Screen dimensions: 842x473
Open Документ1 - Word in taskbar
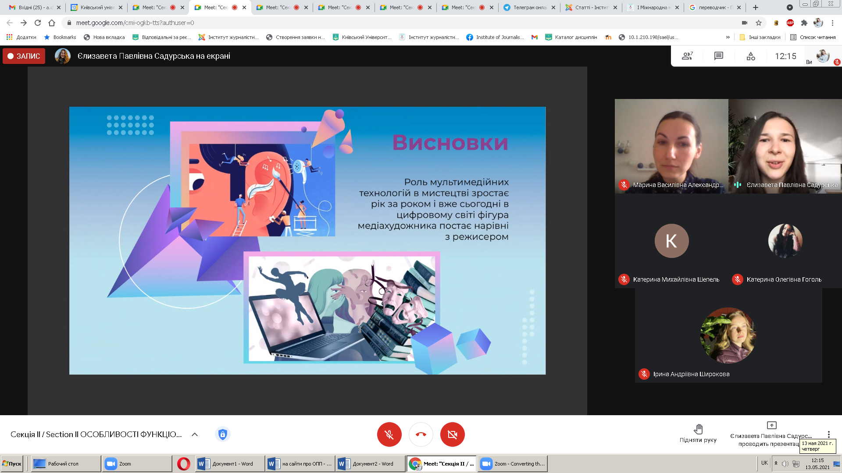pos(229,464)
